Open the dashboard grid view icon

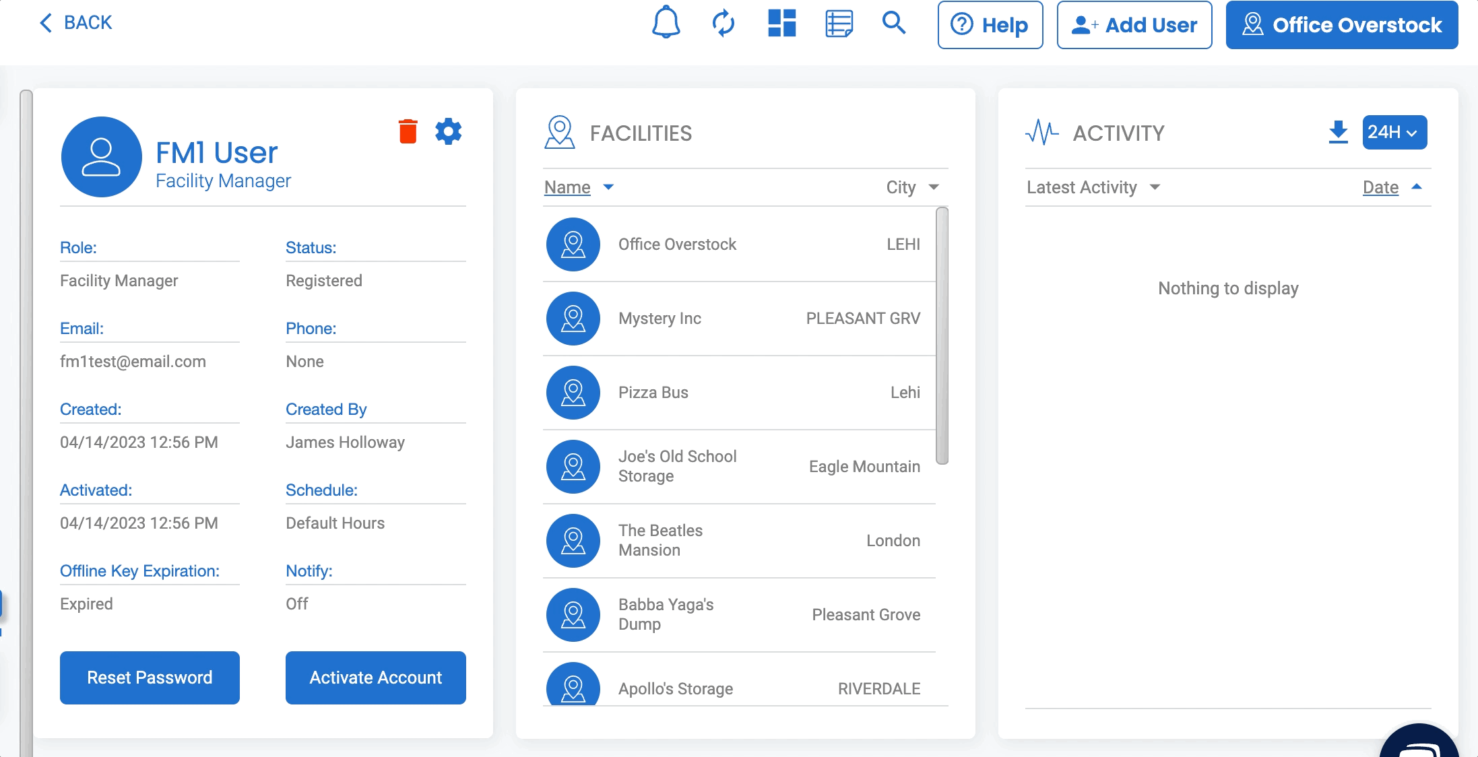782,24
